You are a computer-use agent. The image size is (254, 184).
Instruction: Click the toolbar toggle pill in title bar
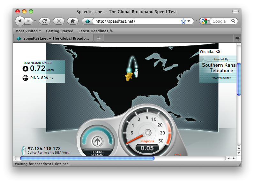(x=235, y=11)
